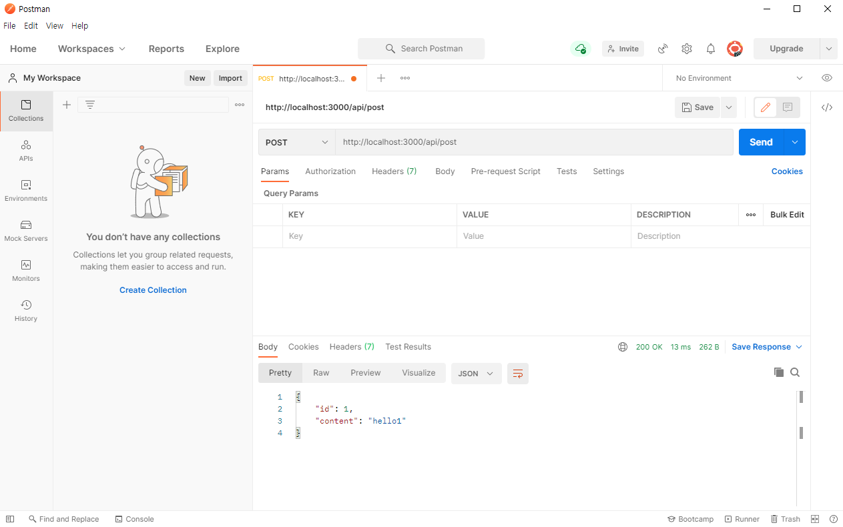Click the network globe icon in response

[623, 347]
